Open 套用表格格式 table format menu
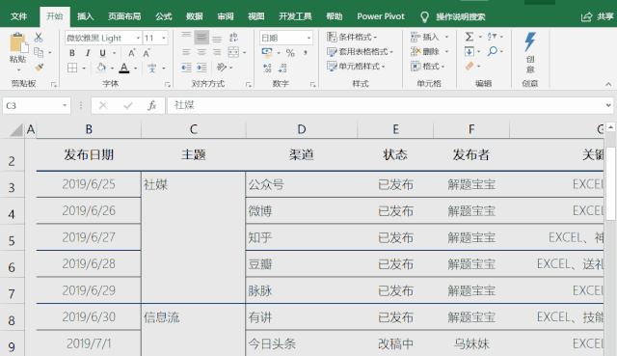This screenshot has height=356, width=617. click(360, 51)
